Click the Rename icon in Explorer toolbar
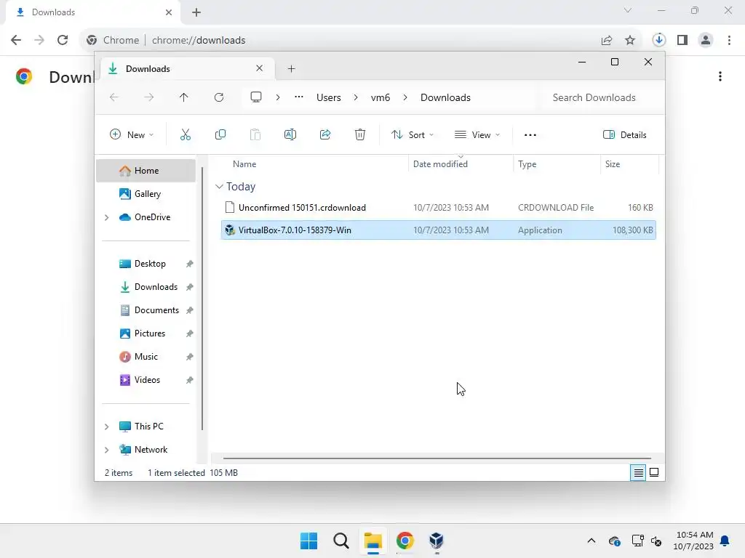The width and height of the screenshot is (745, 558). (290, 134)
